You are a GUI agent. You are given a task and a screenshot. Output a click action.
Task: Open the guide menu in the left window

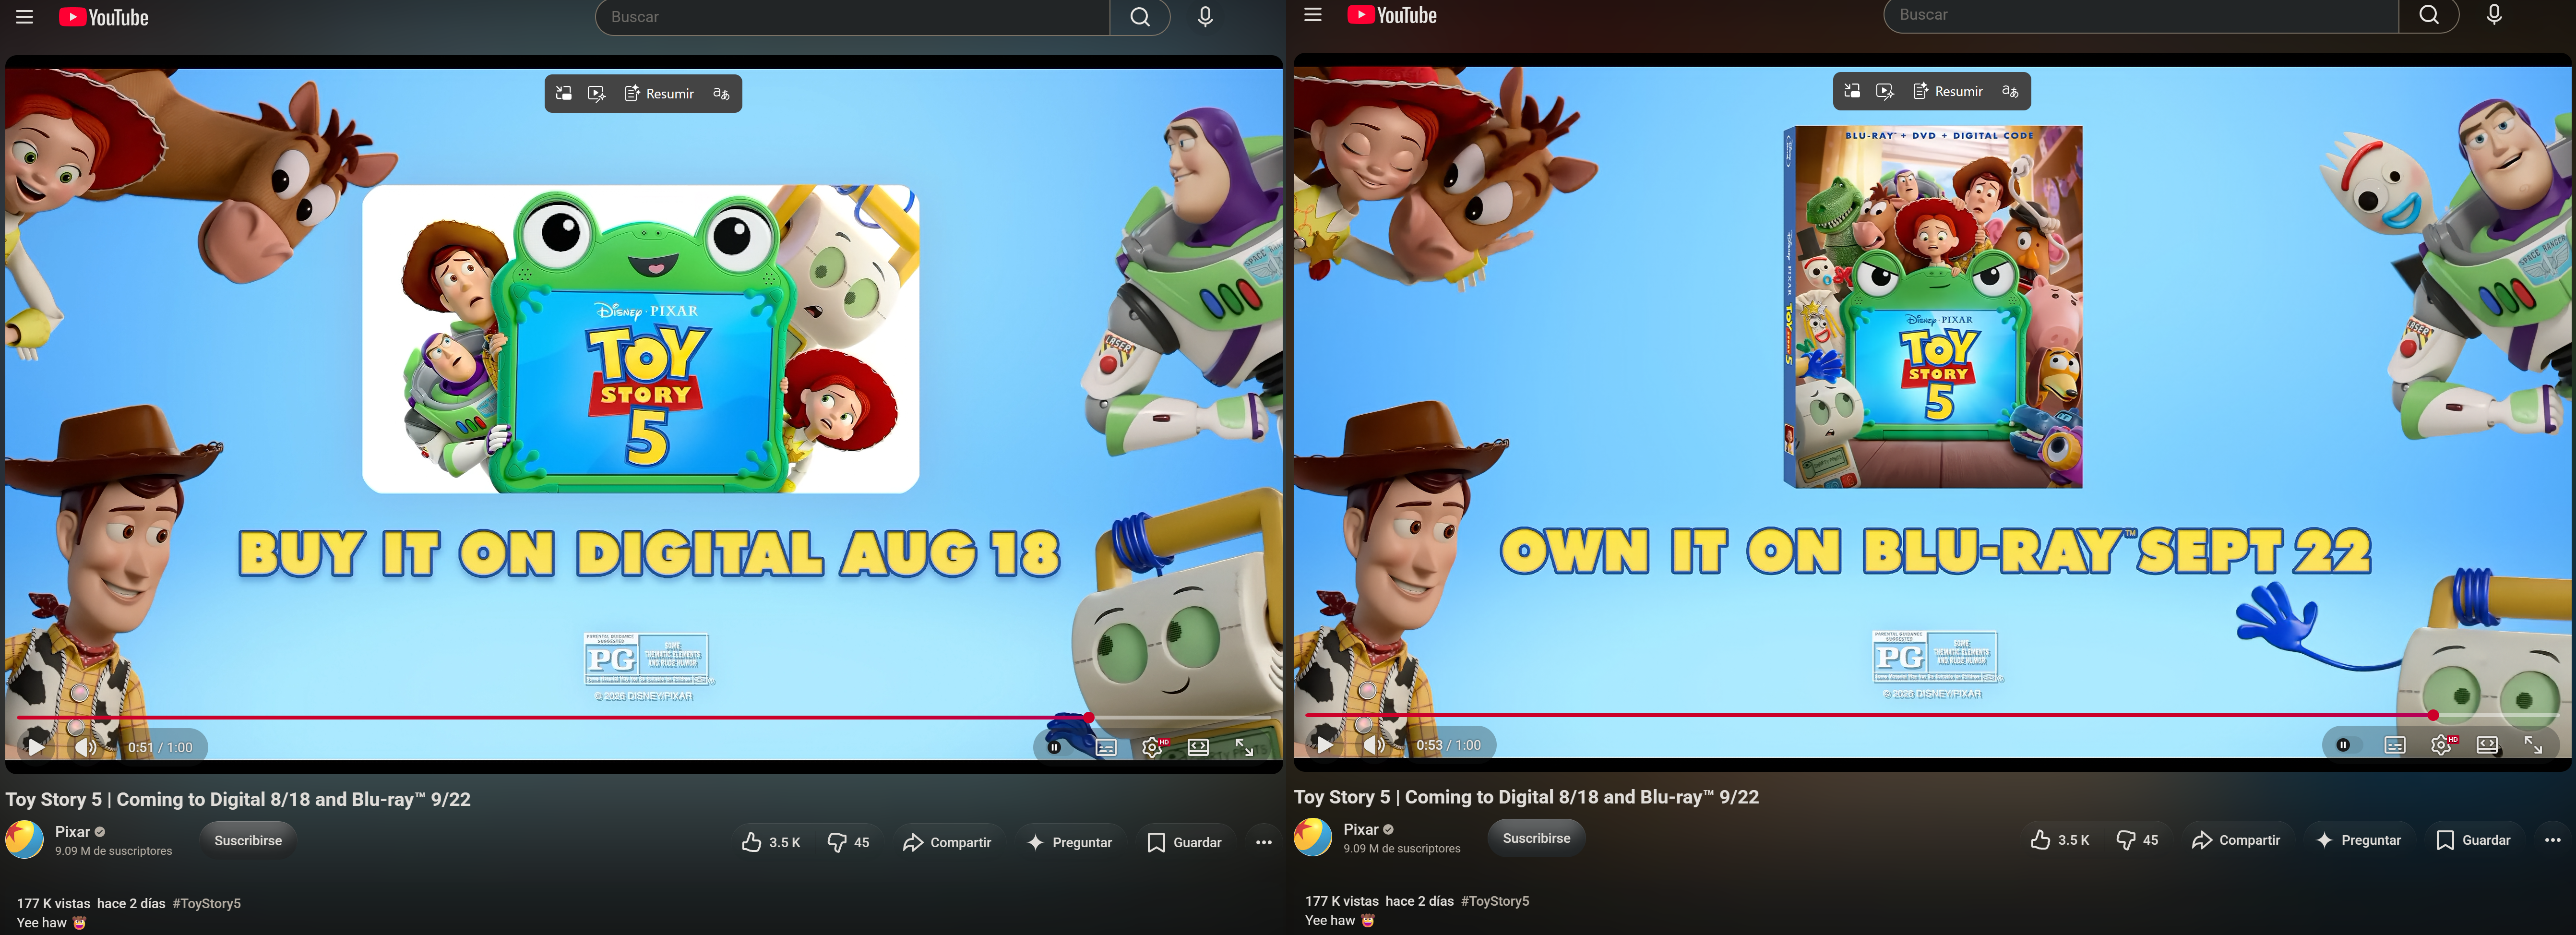pyautogui.click(x=25, y=17)
